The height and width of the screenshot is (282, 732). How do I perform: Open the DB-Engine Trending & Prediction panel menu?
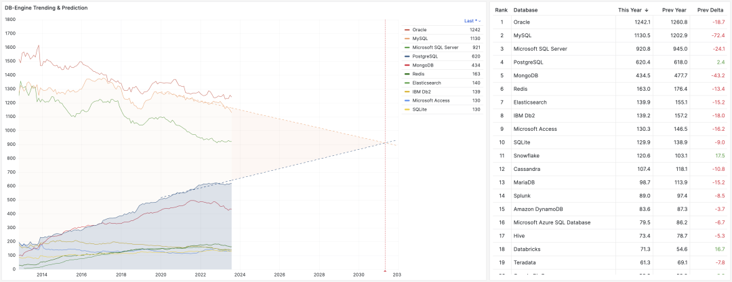click(47, 7)
